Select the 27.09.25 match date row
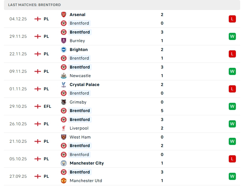The width and height of the screenshot is (243, 186). point(18,176)
